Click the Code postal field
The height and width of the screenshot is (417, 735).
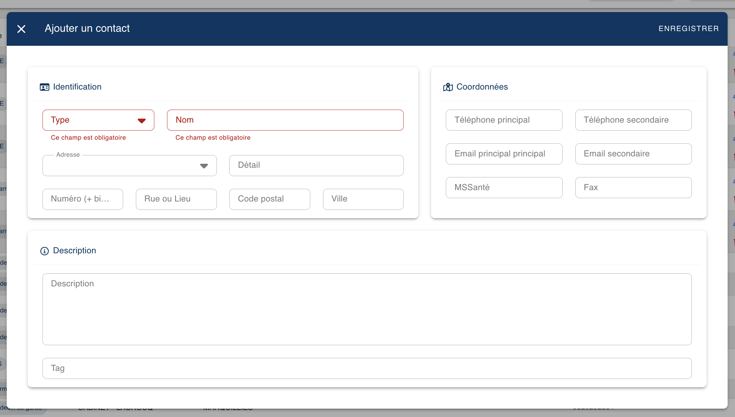[x=269, y=199]
